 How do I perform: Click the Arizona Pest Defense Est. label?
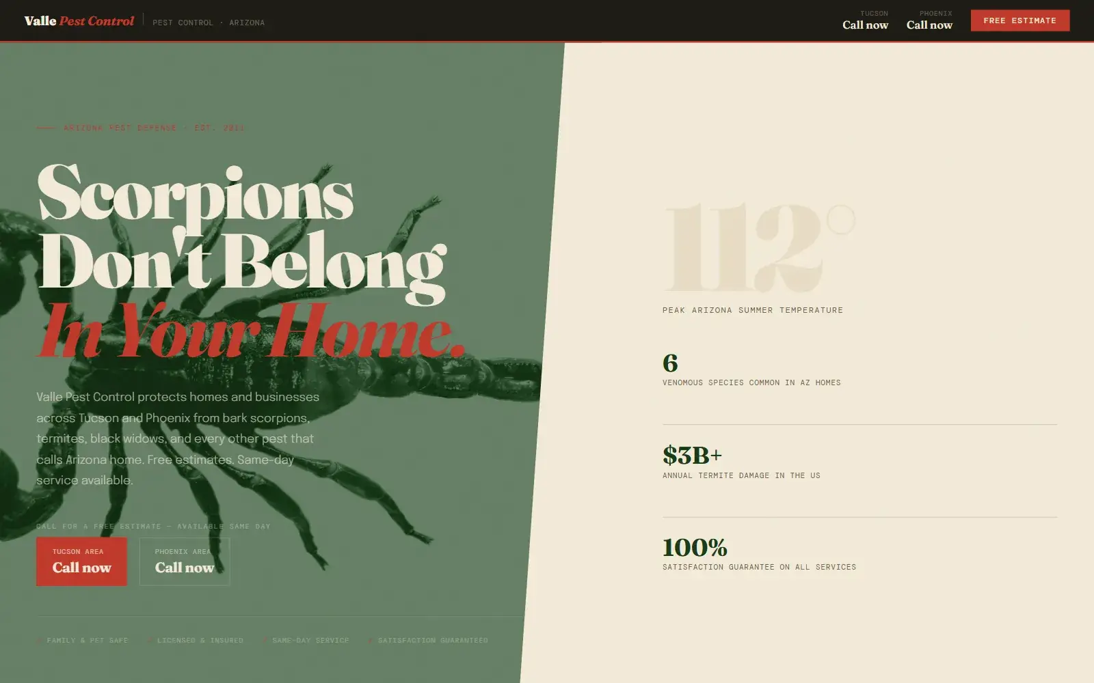tap(141, 128)
